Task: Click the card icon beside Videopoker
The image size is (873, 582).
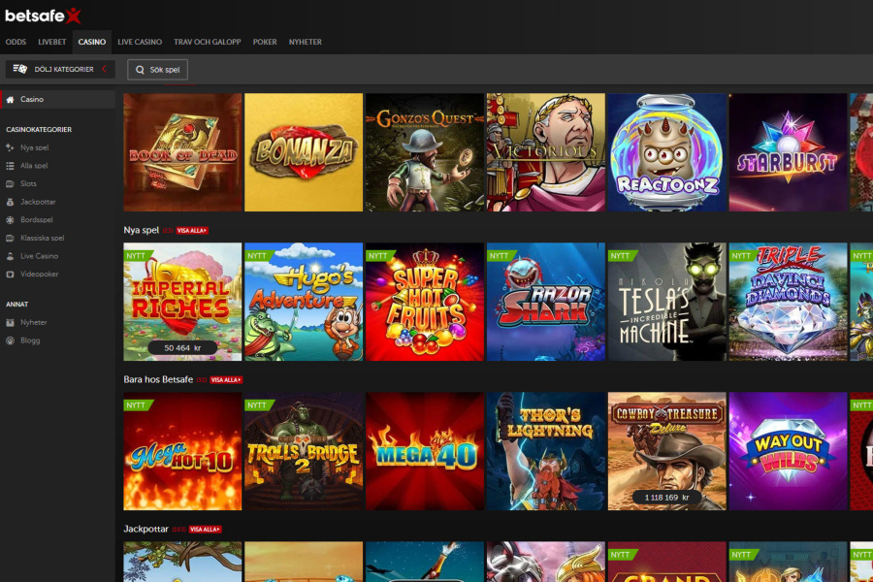Action: (x=10, y=274)
